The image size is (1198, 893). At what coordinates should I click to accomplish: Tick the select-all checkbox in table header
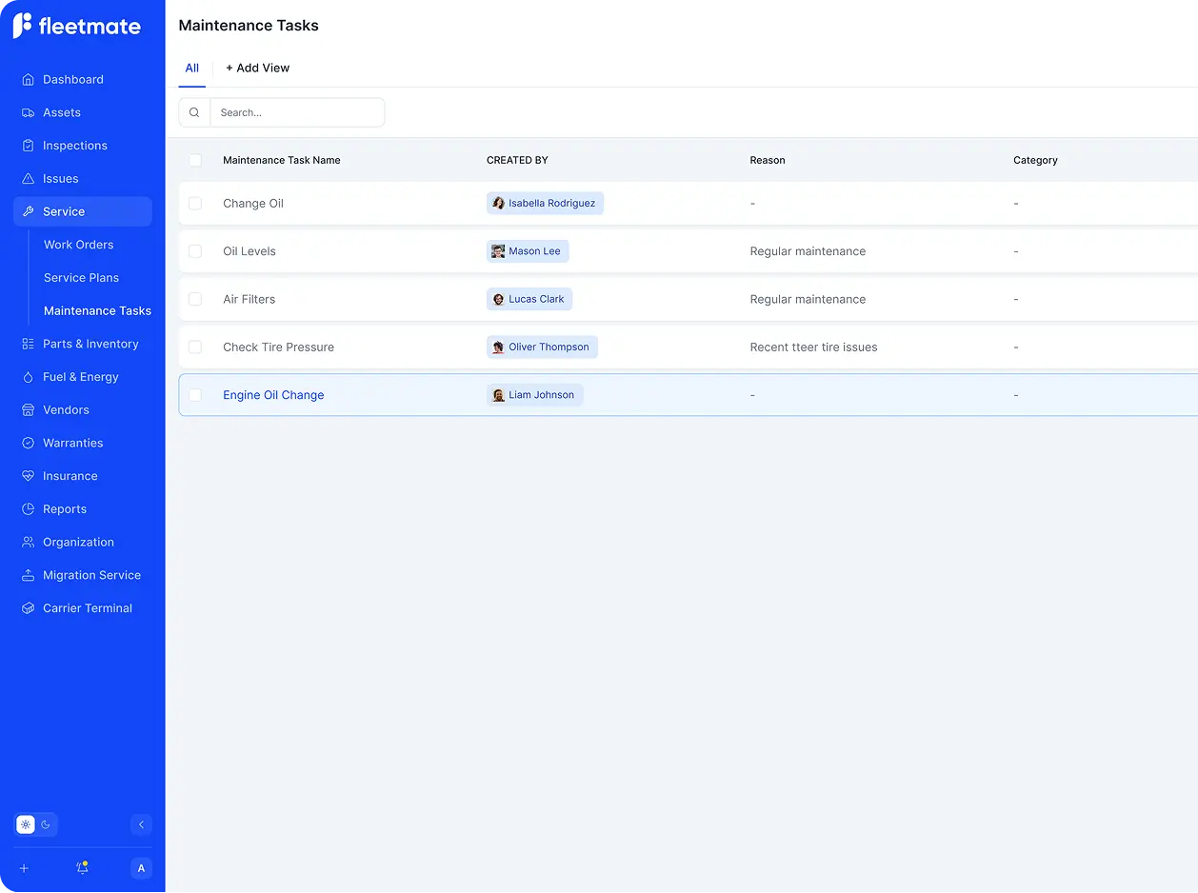point(195,160)
